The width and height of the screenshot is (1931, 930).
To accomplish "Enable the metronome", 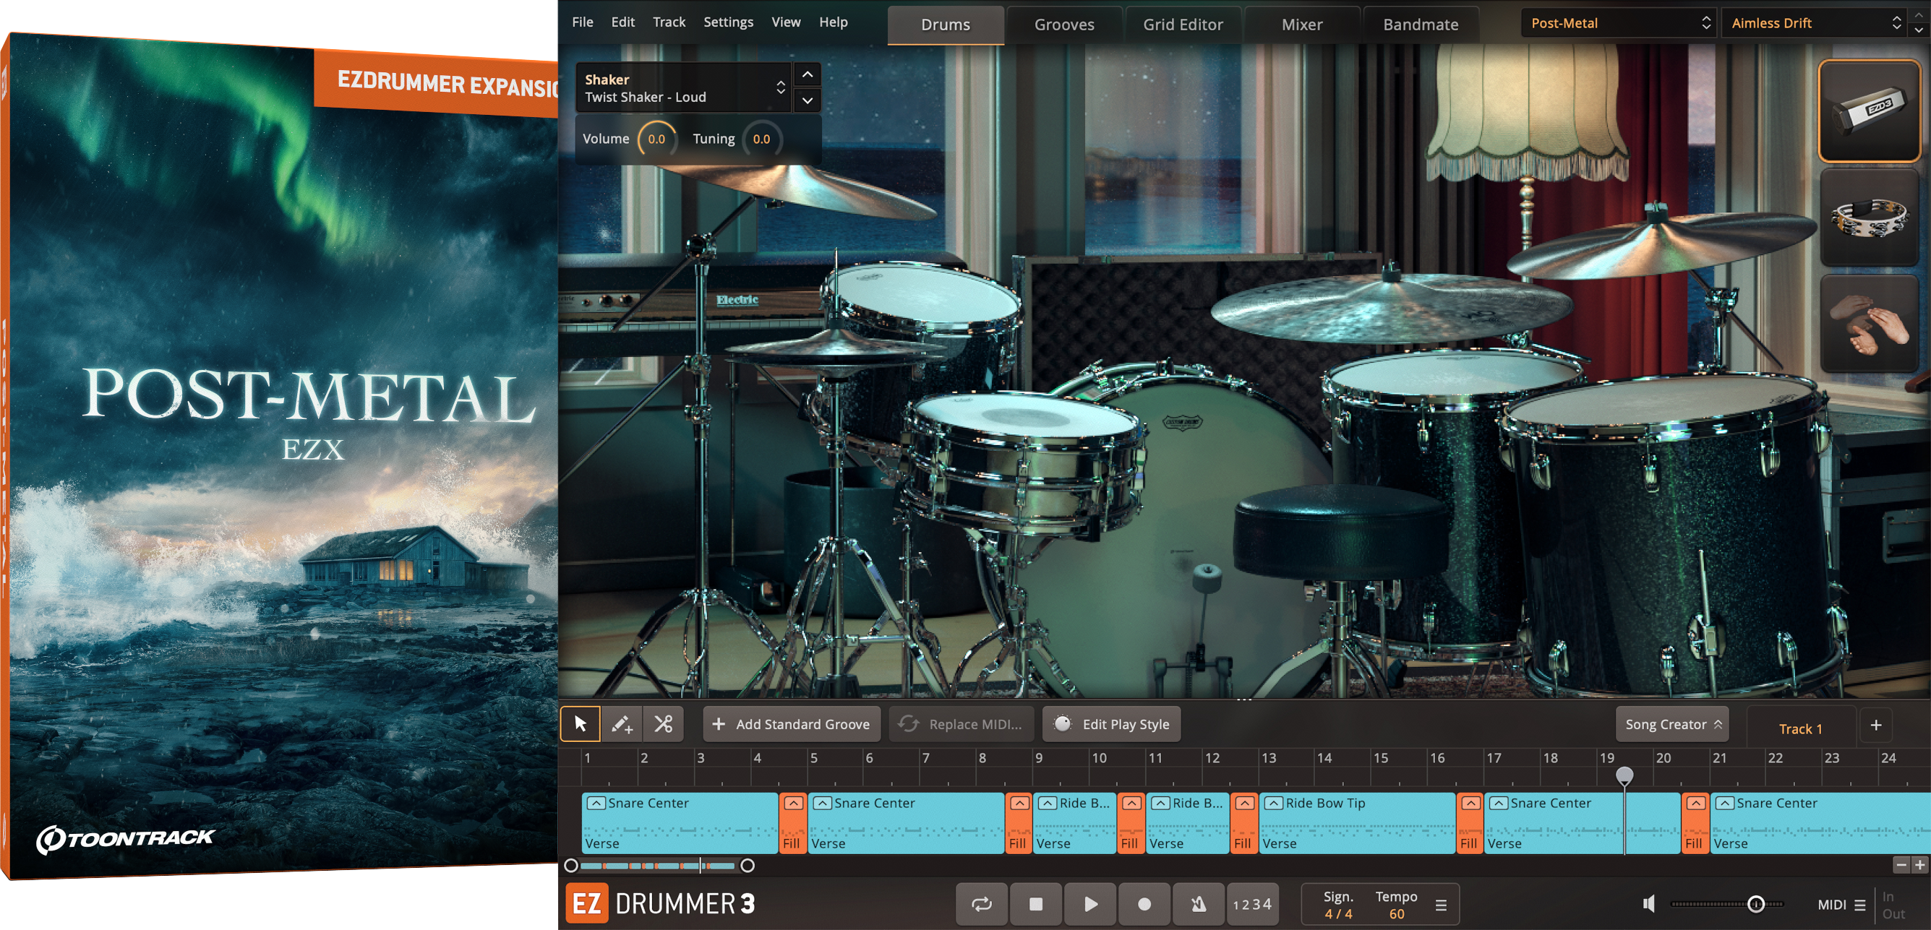I will pos(1197,904).
